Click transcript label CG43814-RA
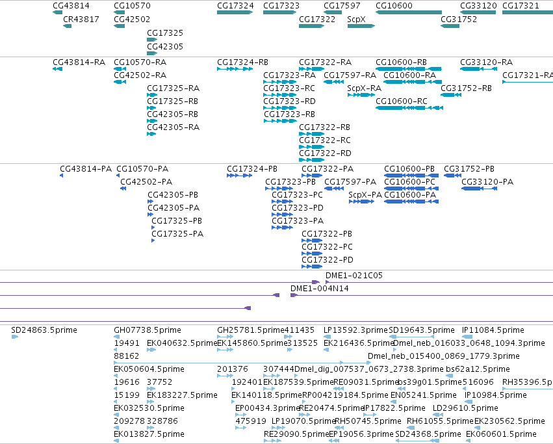553x444 pixels. [79, 62]
